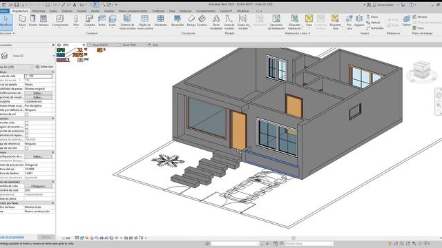The image size is (442, 248).
Task: Click the ViewCube navigation widget
Action: click(x=422, y=70)
